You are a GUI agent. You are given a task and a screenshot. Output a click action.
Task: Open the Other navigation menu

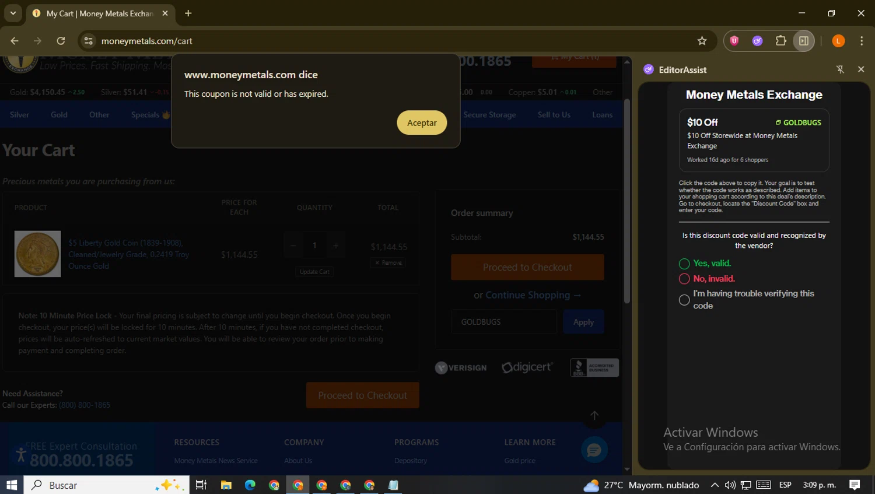pos(99,114)
